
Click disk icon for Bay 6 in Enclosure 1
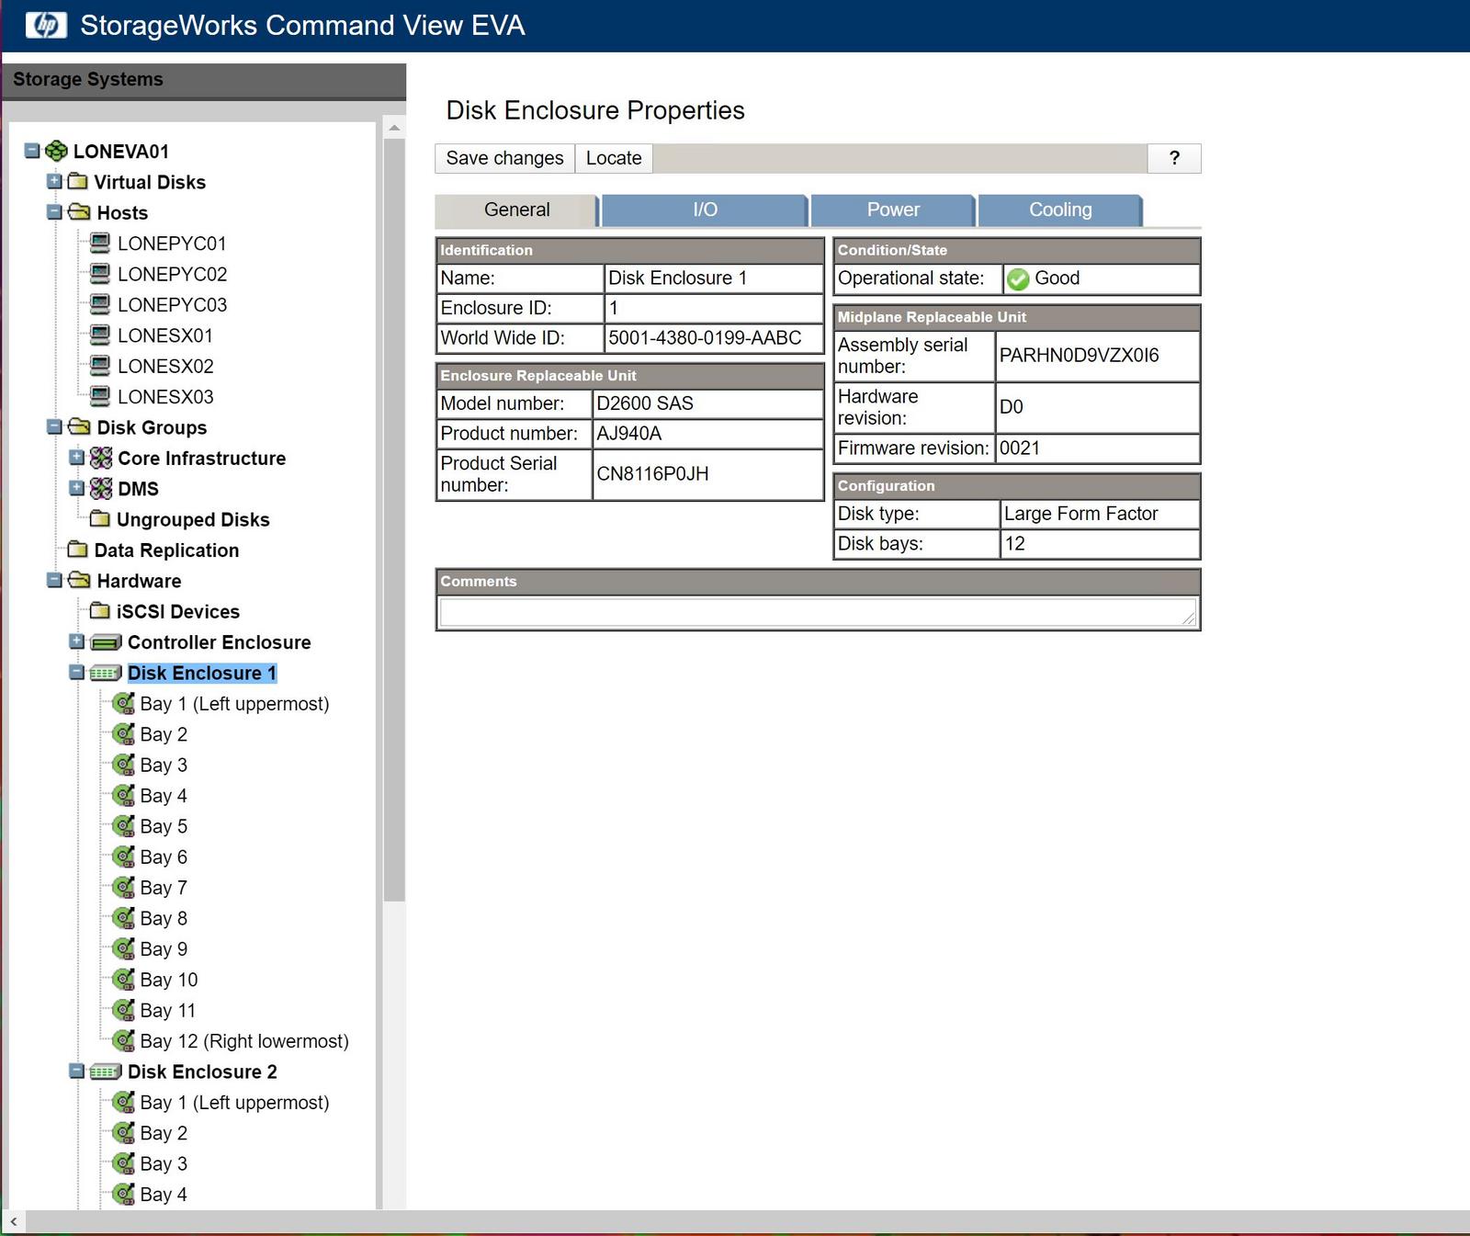click(x=123, y=856)
